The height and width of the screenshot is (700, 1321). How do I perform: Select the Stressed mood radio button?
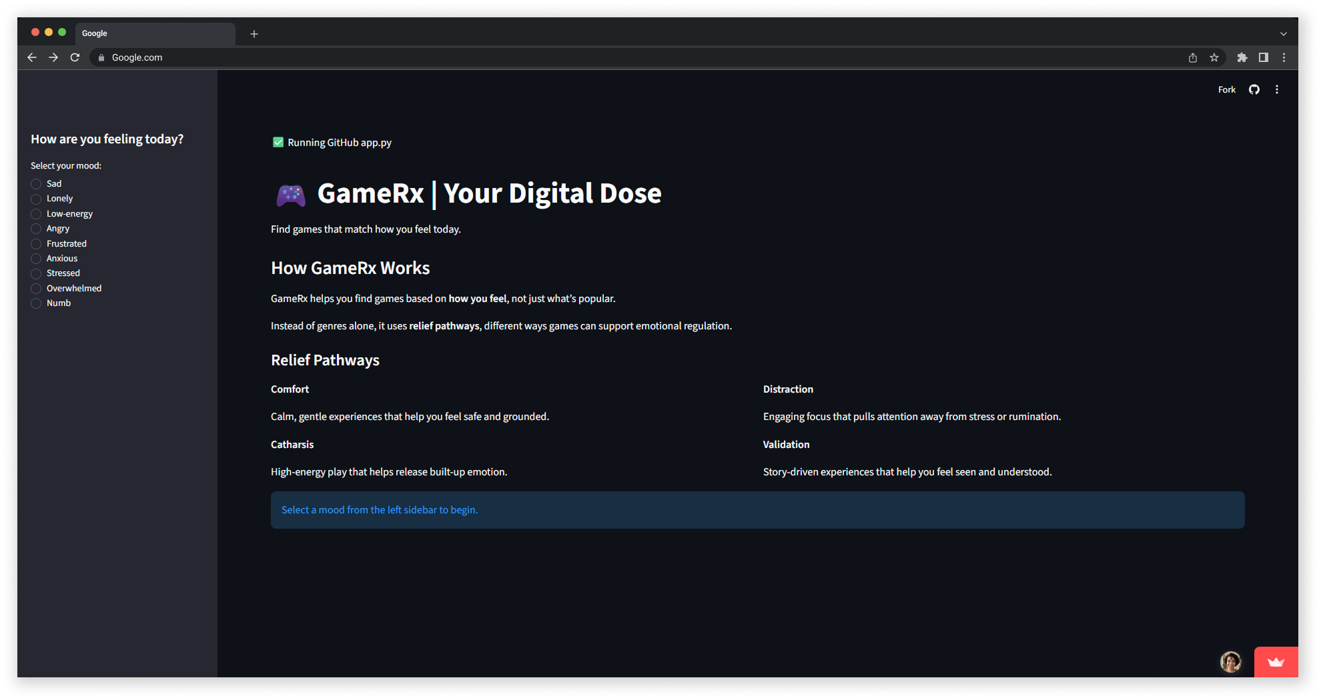tap(36, 273)
